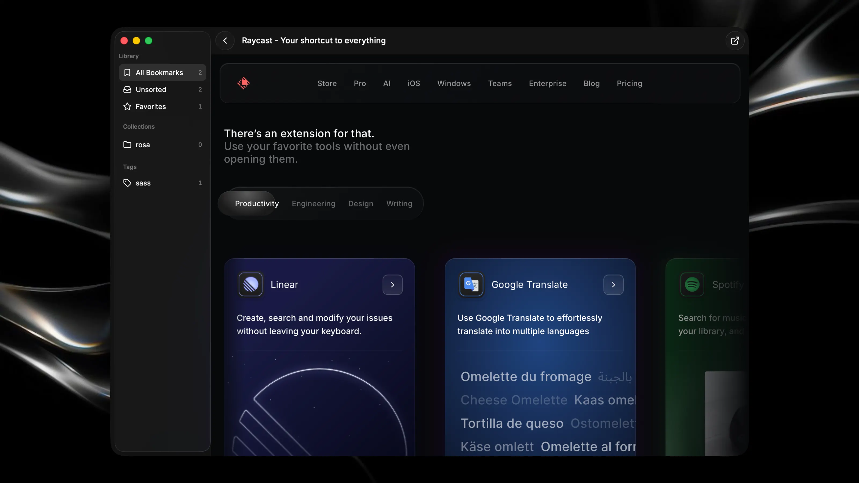Click the Spotify card title
Viewport: 859px width, 483px height.
pyautogui.click(x=728, y=284)
